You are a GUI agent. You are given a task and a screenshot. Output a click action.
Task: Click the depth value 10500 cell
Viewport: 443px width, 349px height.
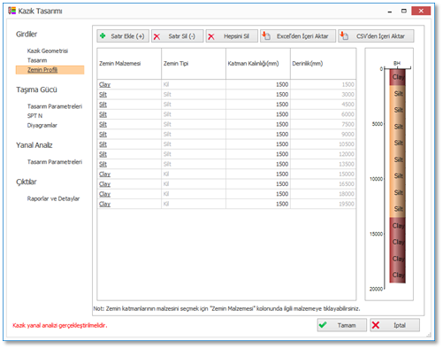pos(324,144)
